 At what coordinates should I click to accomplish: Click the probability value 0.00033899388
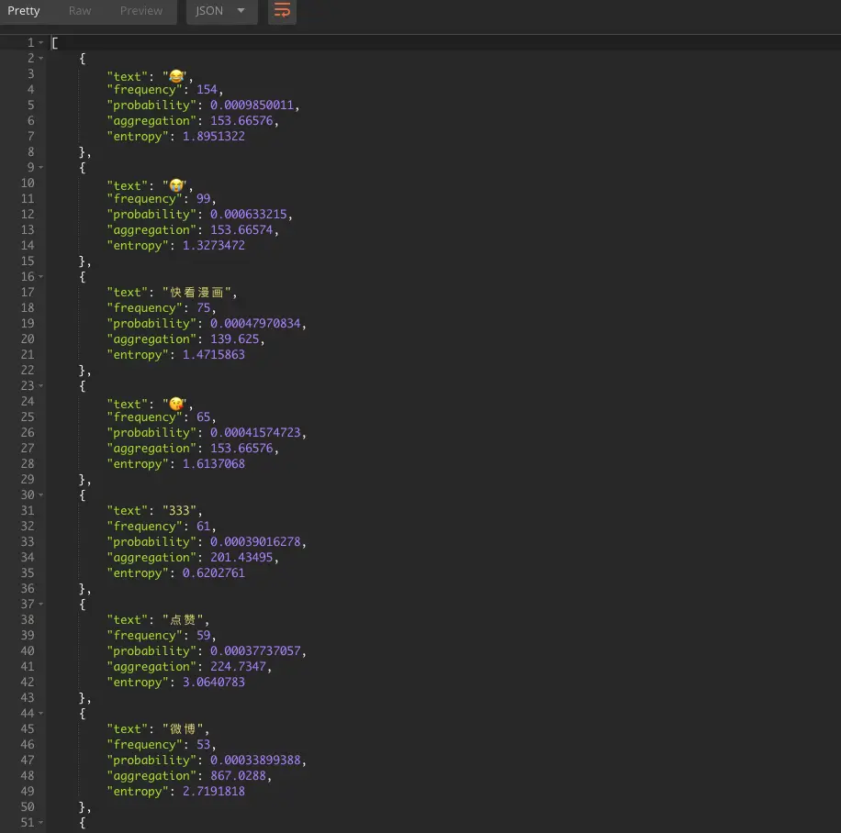255,761
